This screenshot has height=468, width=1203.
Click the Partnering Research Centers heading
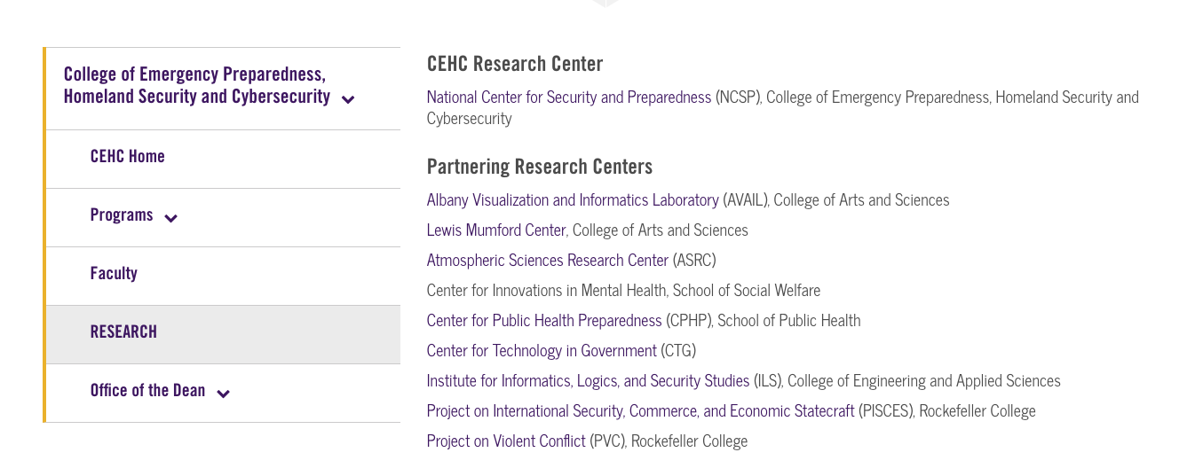tap(540, 167)
